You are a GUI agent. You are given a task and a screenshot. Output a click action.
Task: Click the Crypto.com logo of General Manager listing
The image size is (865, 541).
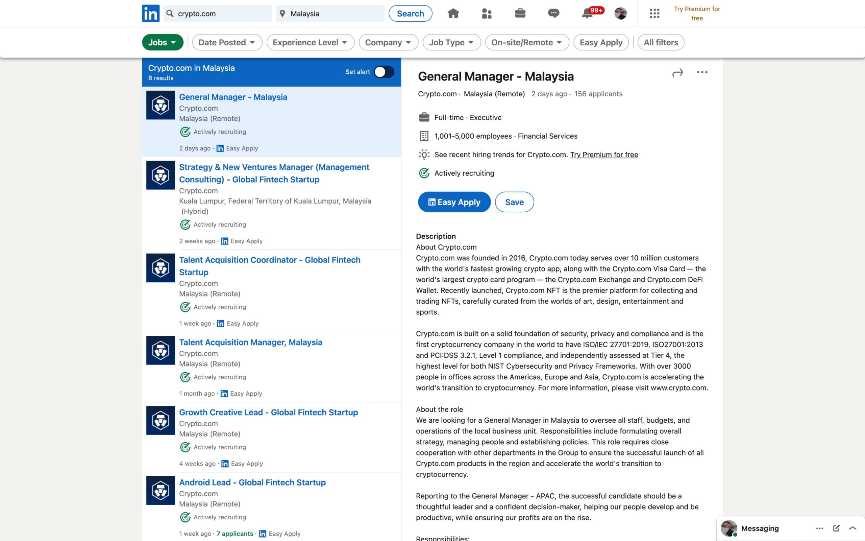pos(160,105)
